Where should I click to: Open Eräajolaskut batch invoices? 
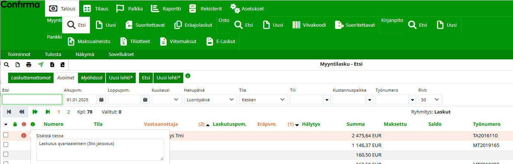[193, 25]
